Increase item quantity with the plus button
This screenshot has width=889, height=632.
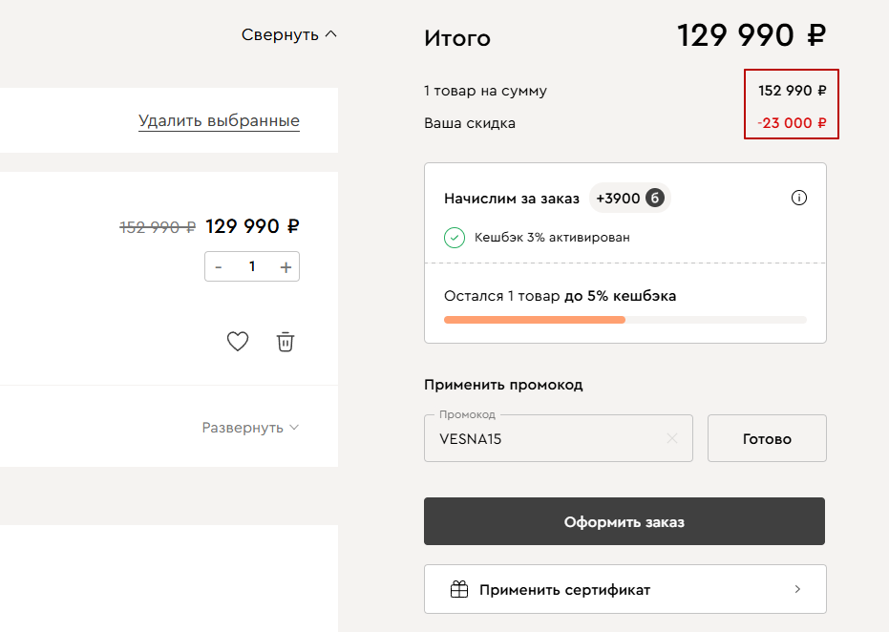point(286,267)
